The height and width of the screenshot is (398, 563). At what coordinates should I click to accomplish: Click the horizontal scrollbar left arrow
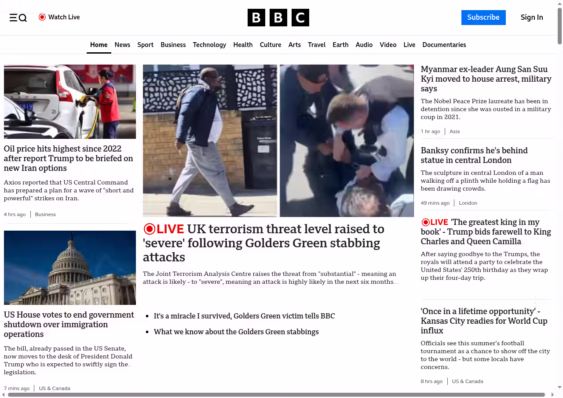[4, 394]
